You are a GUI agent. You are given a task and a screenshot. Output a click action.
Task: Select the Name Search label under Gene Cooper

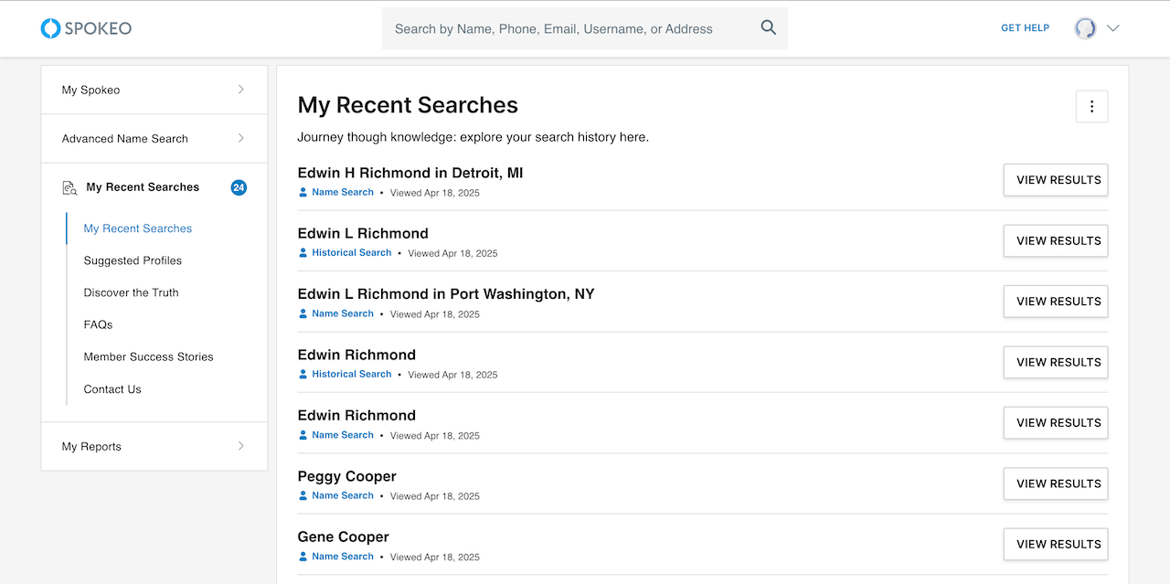343,556
